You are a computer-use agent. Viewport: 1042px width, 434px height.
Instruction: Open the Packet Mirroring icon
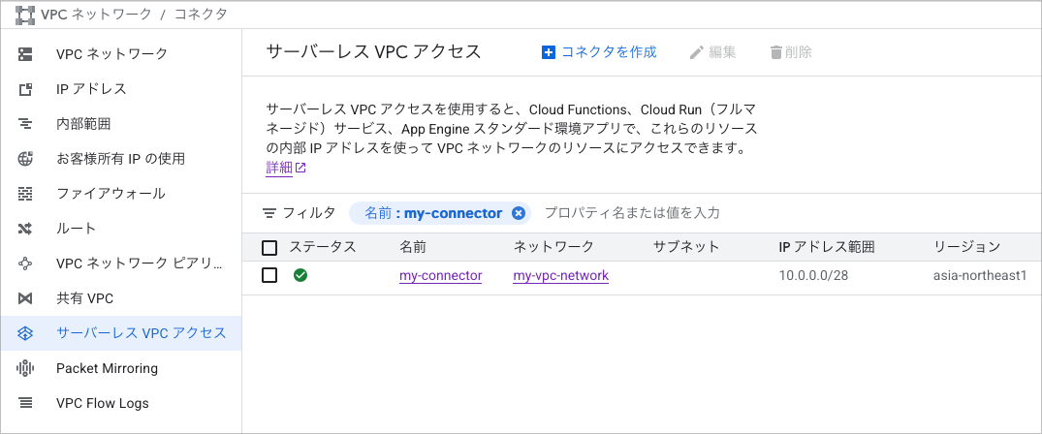25,368
